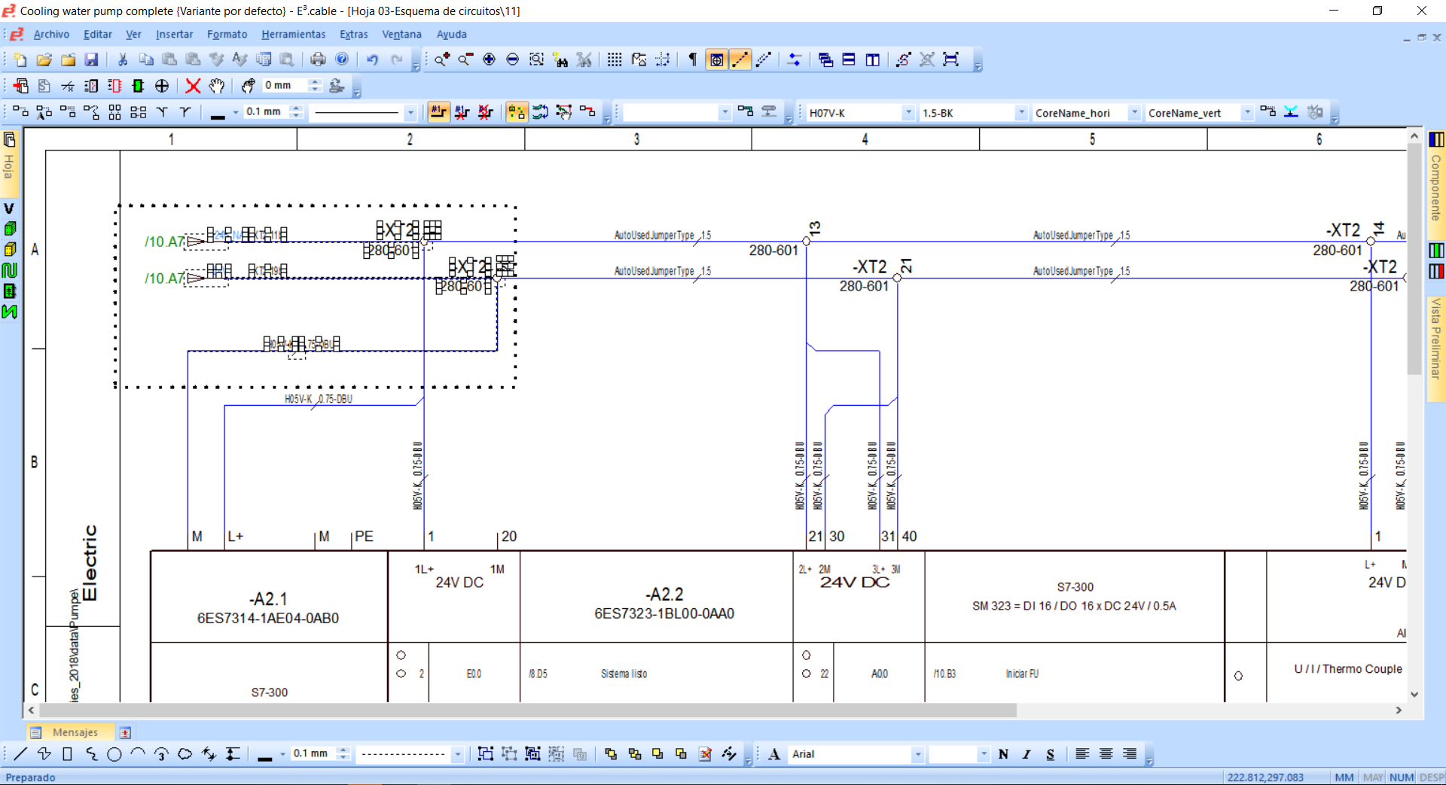1446x785 pixels.
Task: Click the 0.1 mm line width field in the connection toolbar
Action: (x=266, y=112)
